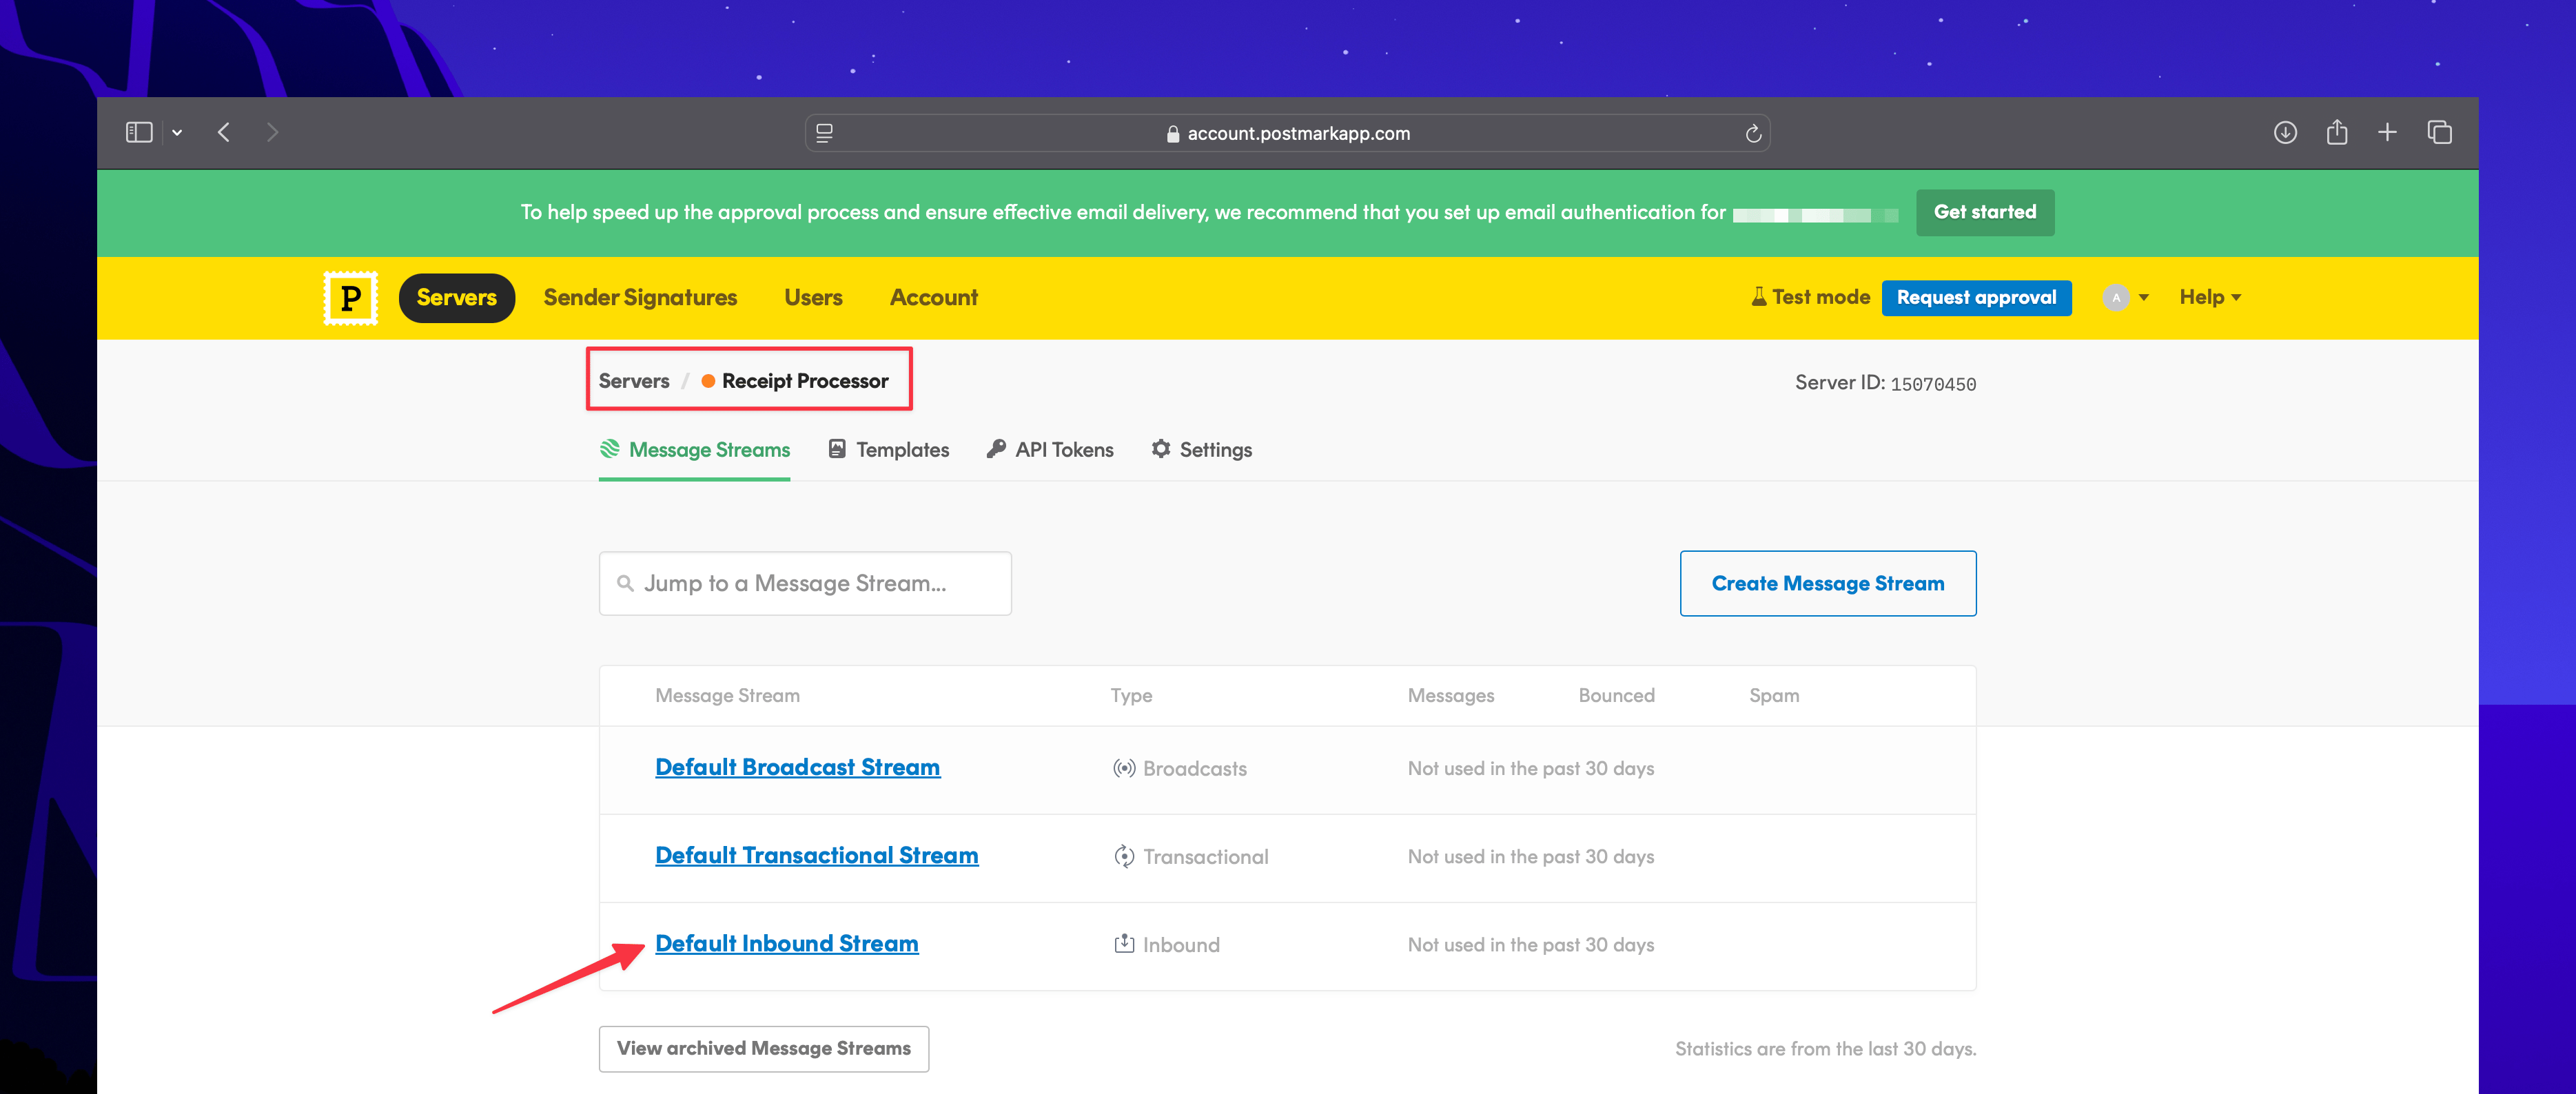Screen dimensions: 2576x1094
Task: Open the Settings tab with gear
Action: tap(1201, 450)
